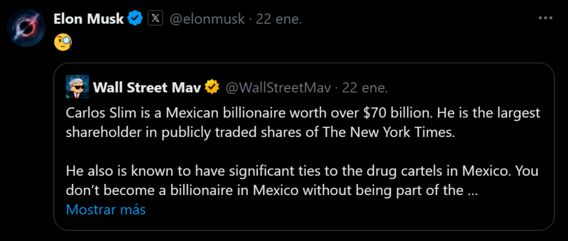Image resolution: width=568 pixels, height=241 pixels.
Task: Click empty space beside Mostrar más in the quote card
Action: point(333,211)
